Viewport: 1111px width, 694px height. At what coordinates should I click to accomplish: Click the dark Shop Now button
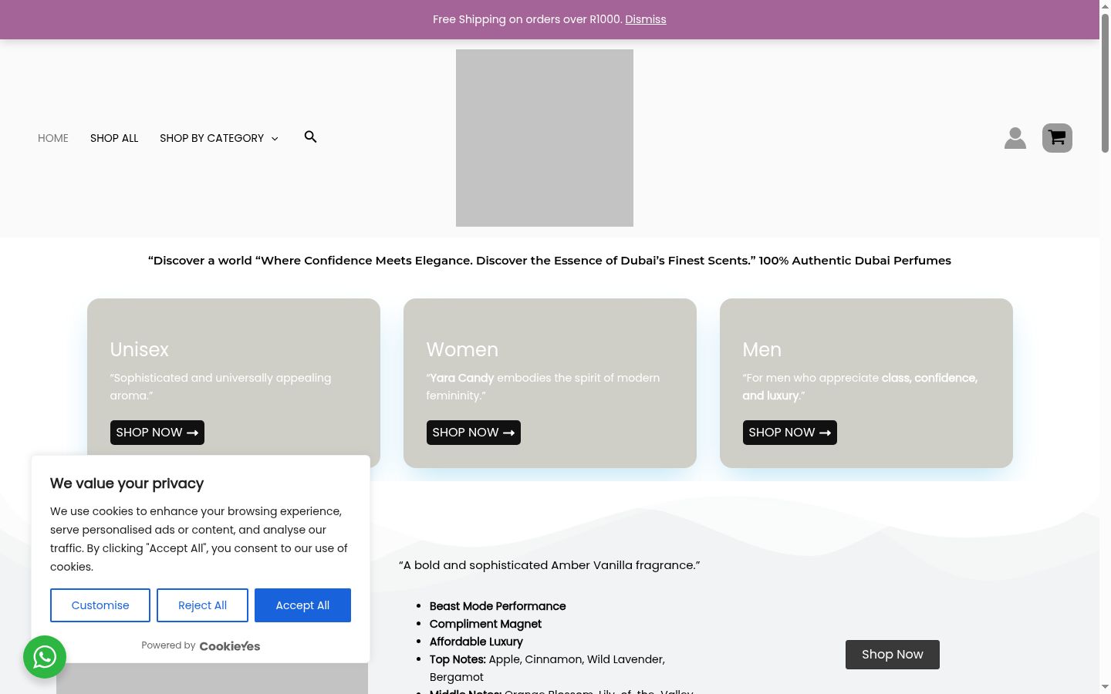point(893,655)
